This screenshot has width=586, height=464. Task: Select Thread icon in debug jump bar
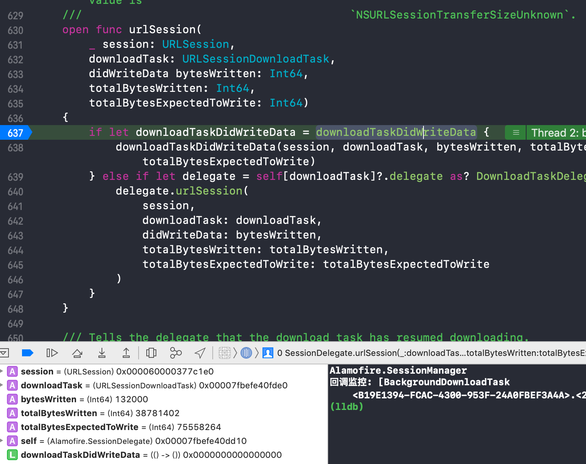(246, 353)
